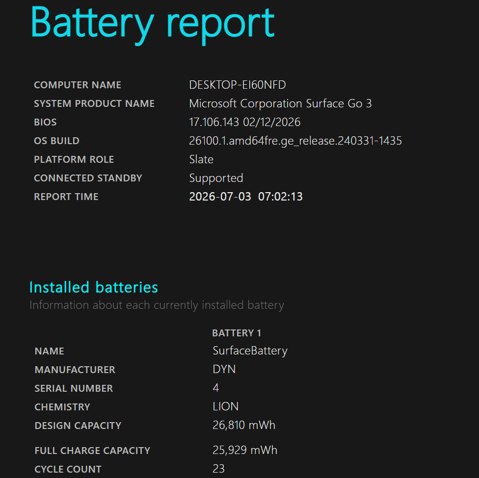
Task: Click the FULL CHARGE CAPACITY label
Action: [x=92, y=451]
